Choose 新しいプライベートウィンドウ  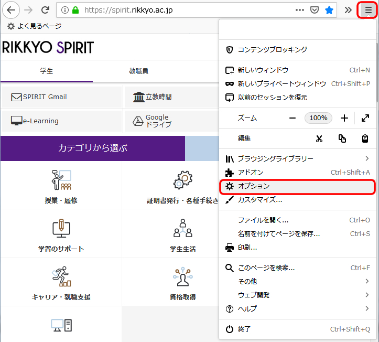(x=297, y=84)
